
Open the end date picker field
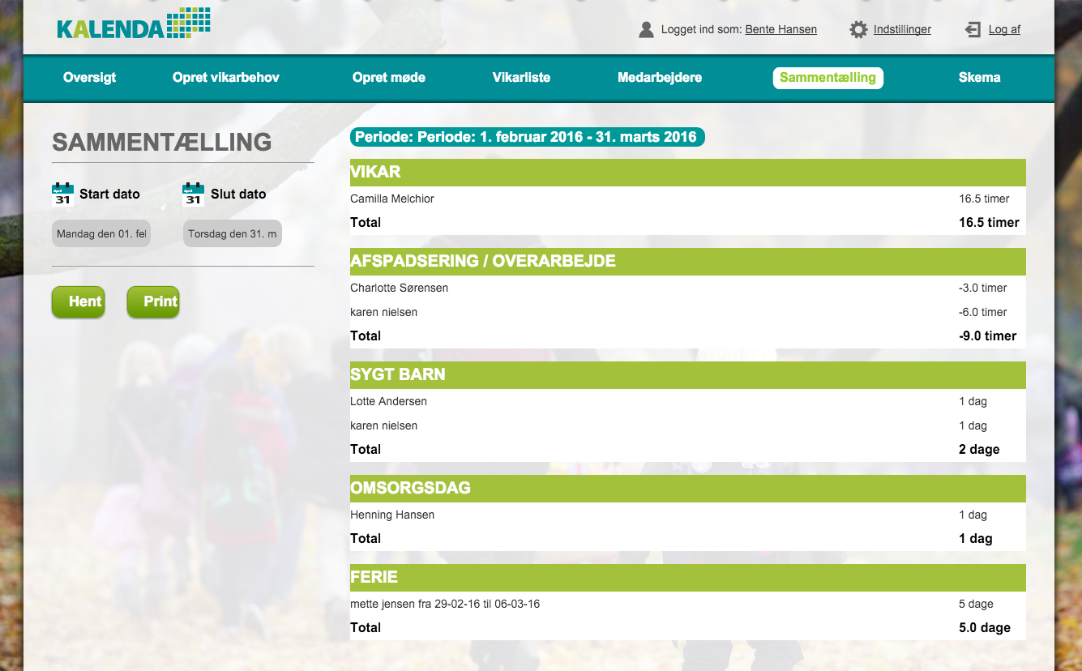[x=233, y=234]
